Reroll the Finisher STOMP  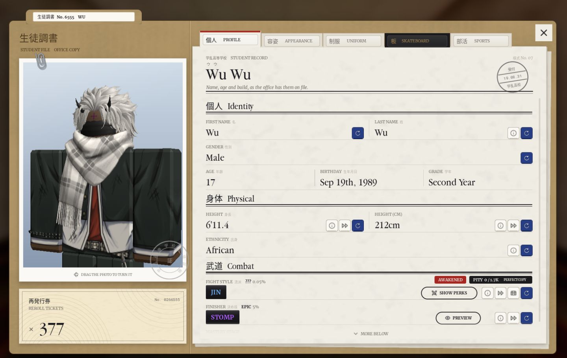point(526,318)
